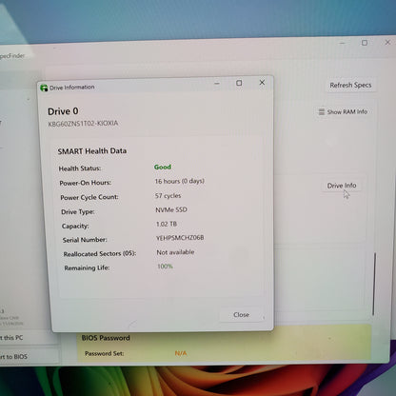Click the '16 hours (0 days)' value
The image size is (396, 396).
coord(180,181)
